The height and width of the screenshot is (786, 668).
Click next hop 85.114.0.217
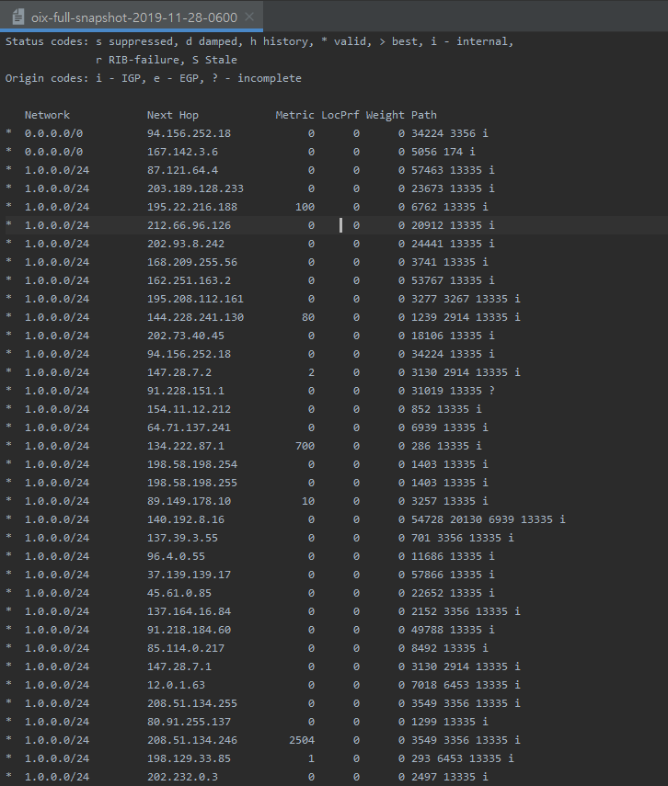point(186,648)
